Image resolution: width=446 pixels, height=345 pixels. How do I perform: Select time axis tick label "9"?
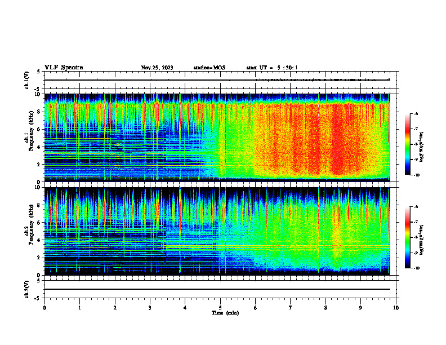[x=360, y=308]
